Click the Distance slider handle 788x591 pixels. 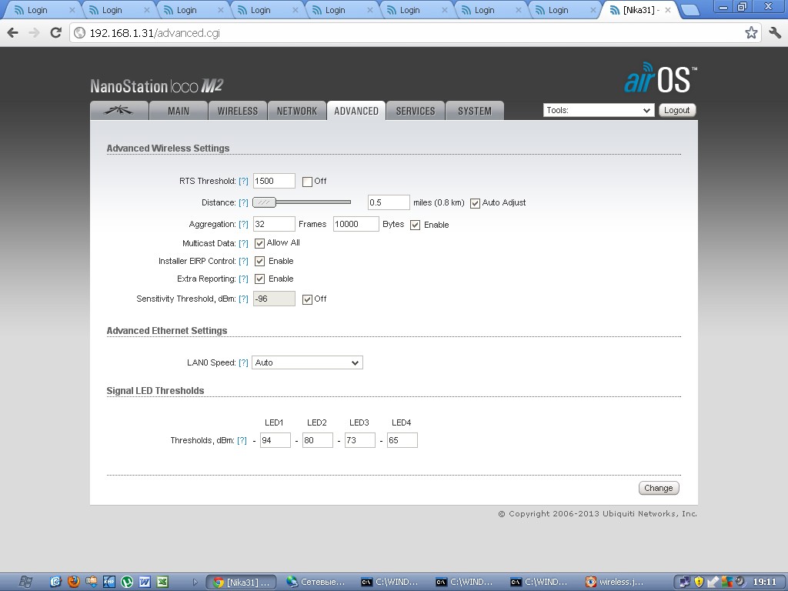[x=265, y=202]
